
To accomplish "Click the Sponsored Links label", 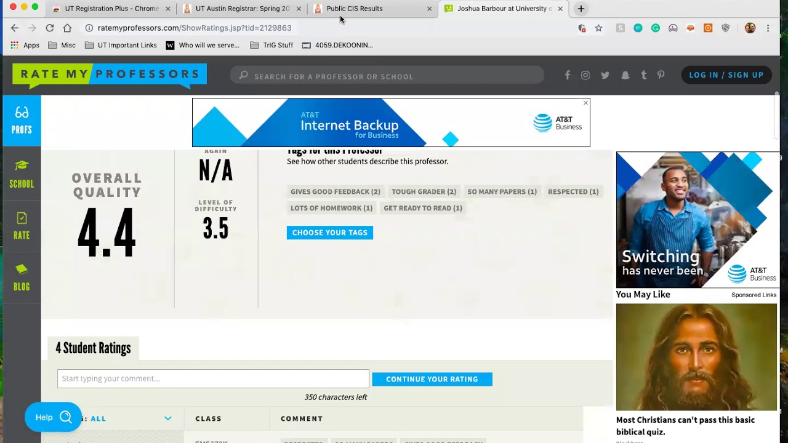I will 754,295.
